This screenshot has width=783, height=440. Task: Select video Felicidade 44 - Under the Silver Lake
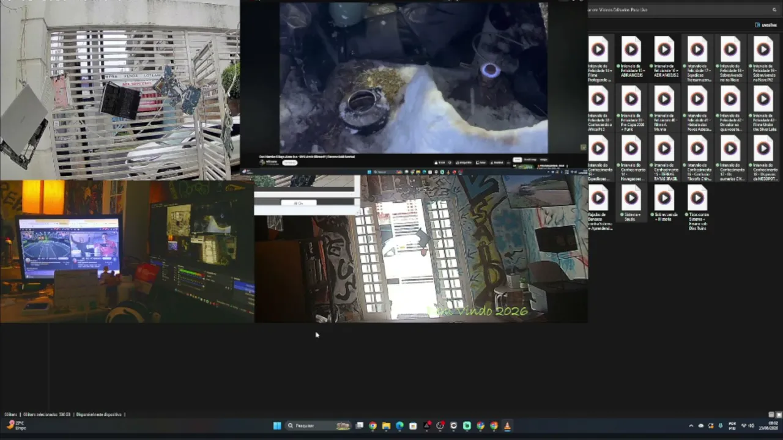[x=763, y=109]
